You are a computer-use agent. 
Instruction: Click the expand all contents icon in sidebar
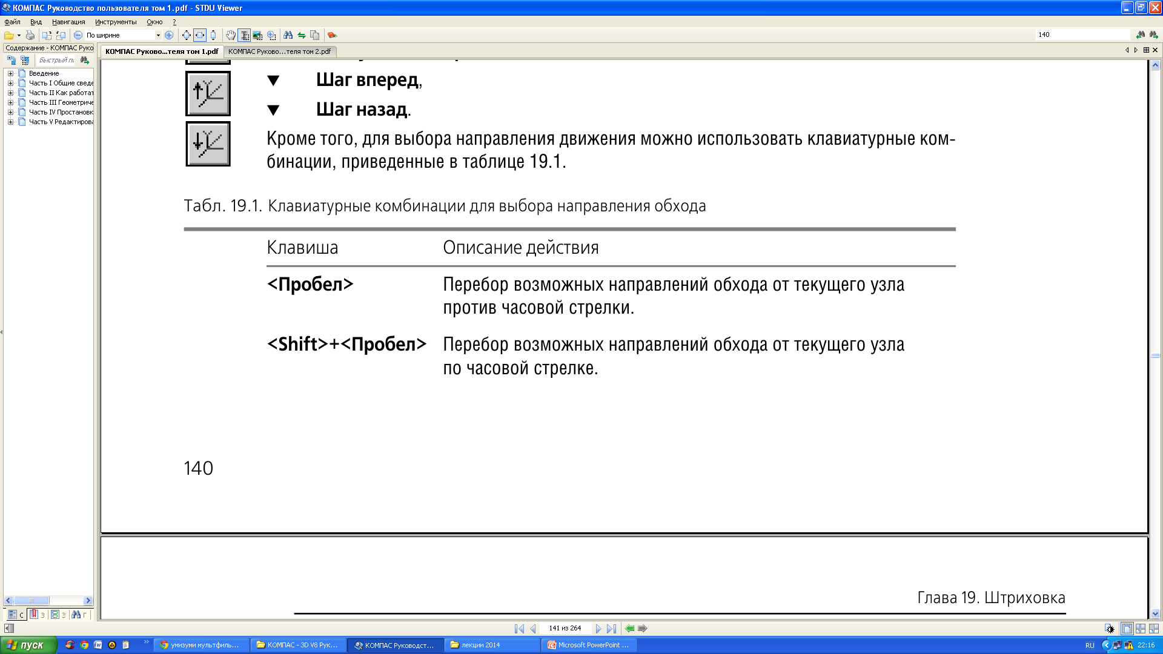click(12, 60)
